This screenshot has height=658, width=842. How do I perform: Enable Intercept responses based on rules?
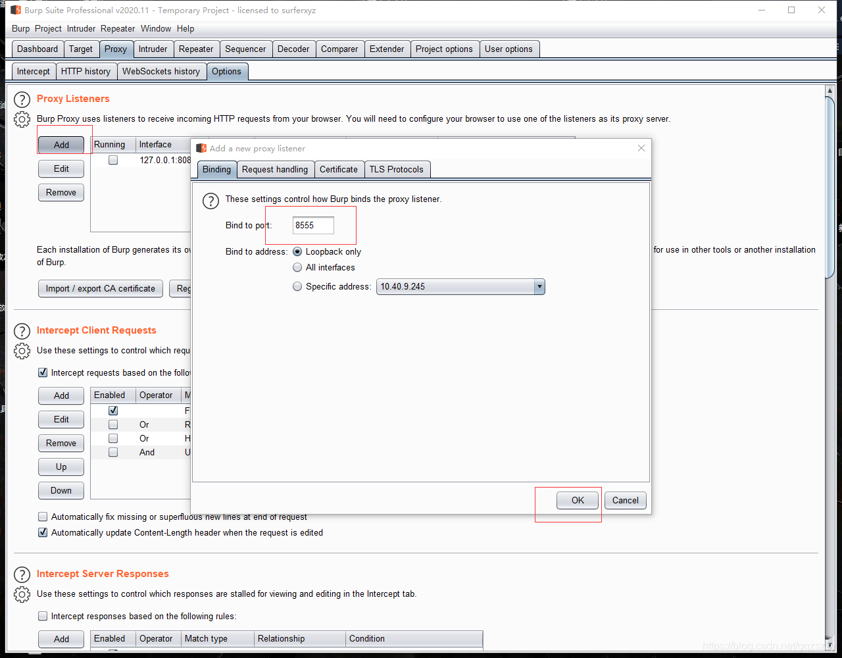pyautogui.click(x=43, y=616)
